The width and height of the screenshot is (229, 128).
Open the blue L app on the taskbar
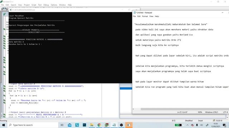[x=77, y=125]
